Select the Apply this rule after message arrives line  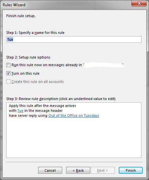click(x=42, y=106)
